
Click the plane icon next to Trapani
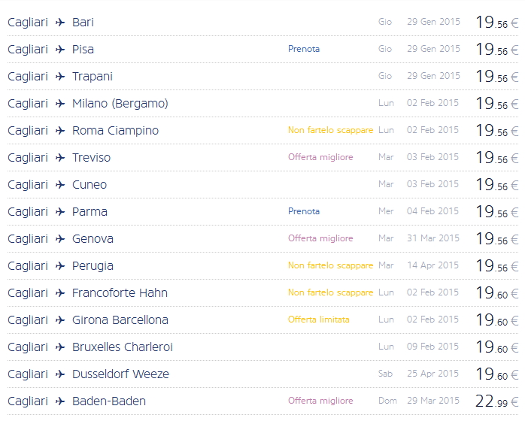tap(60, 77)
